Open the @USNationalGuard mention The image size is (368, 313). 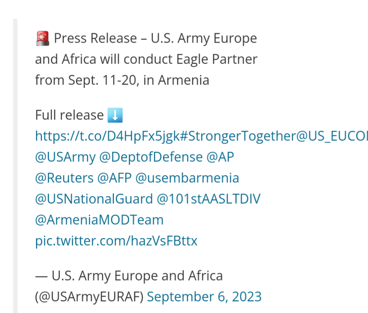point(94,199)
